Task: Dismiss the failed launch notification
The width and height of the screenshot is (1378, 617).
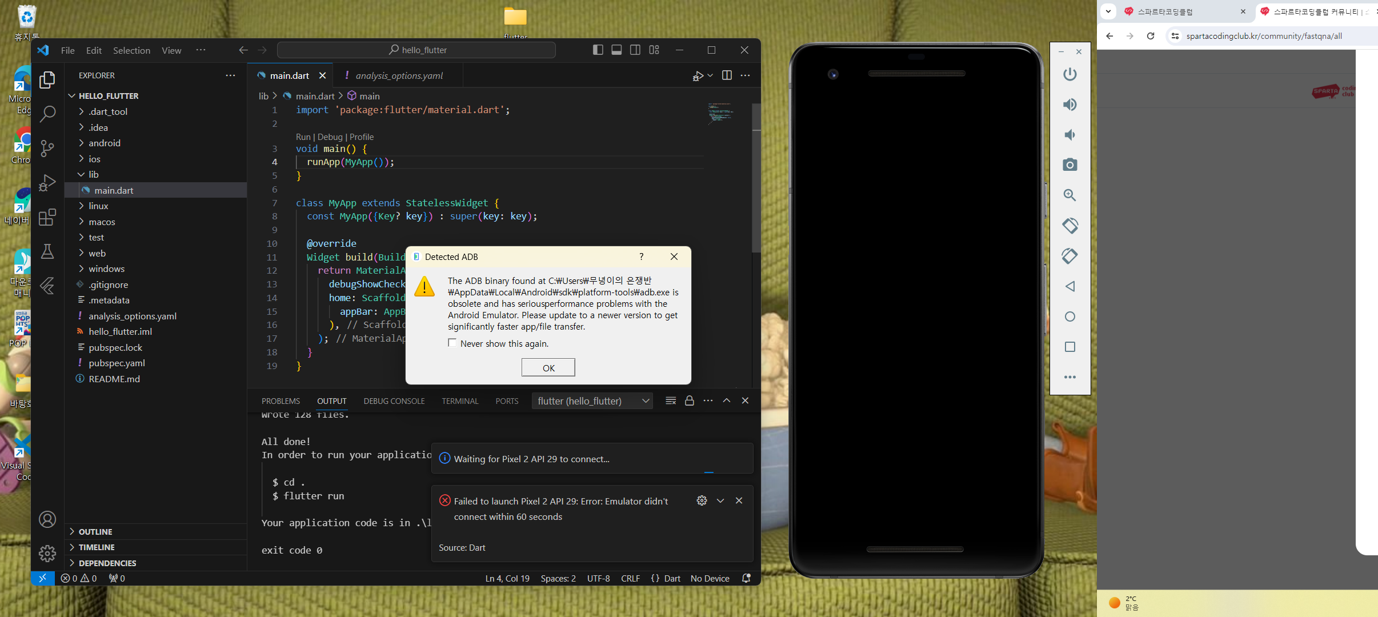Action: coord(739,500)
